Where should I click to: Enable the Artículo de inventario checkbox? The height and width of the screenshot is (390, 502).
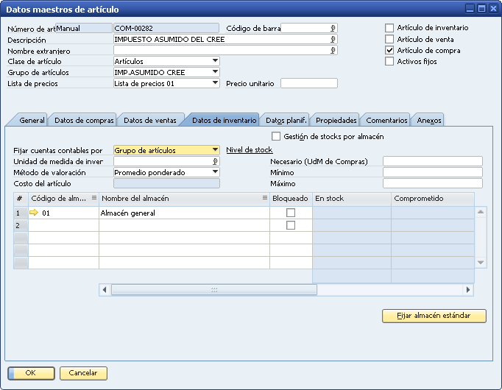click(390, 28)
